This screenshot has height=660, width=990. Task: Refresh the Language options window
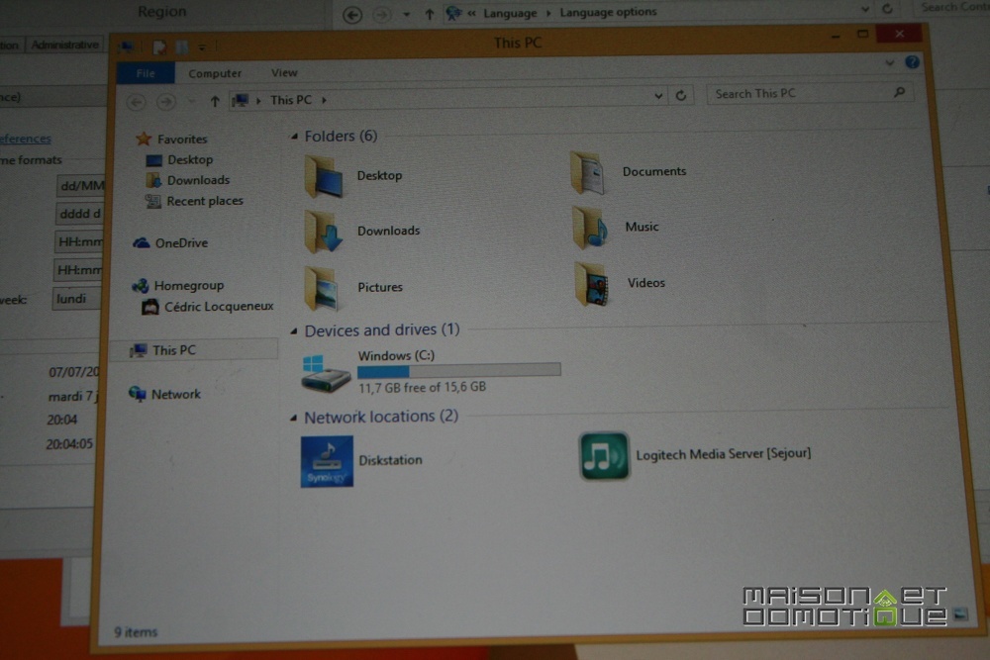pos(887,9)
